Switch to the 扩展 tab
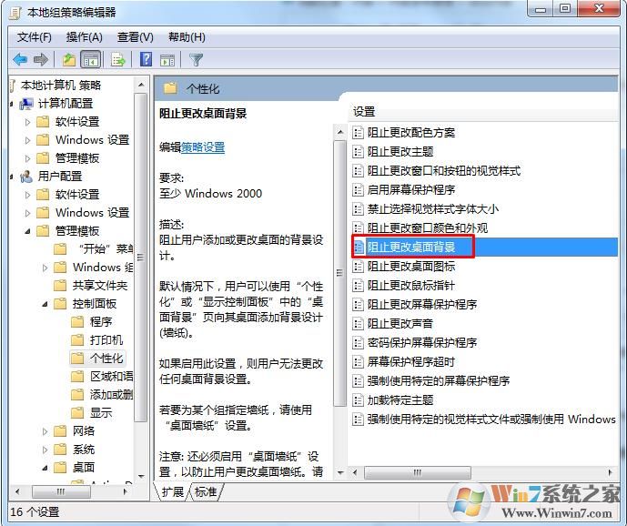Image resolution: width=627 pixels, height=526 pixels. pyautogui.click(x=172, y=491)
